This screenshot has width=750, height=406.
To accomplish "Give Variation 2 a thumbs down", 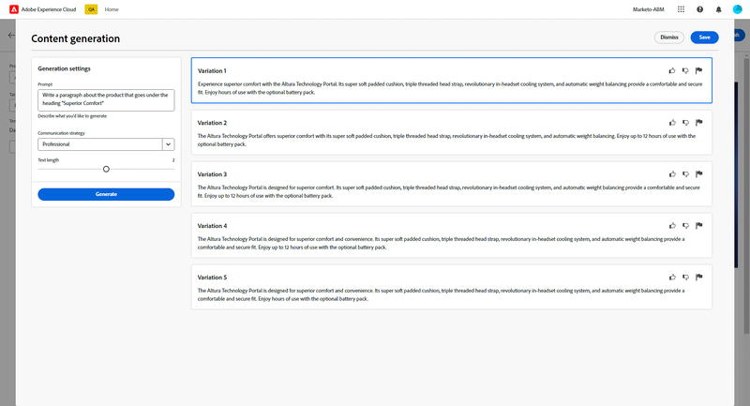I will [x=685, y=123].
